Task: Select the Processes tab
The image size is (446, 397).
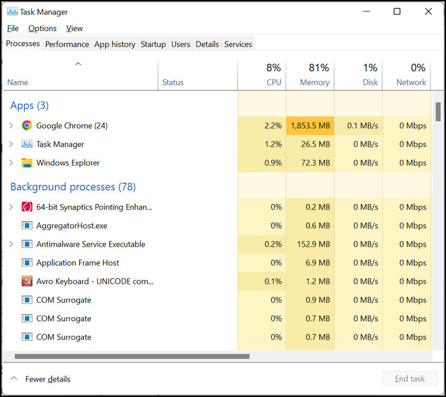Action: (x=23, y=43)
